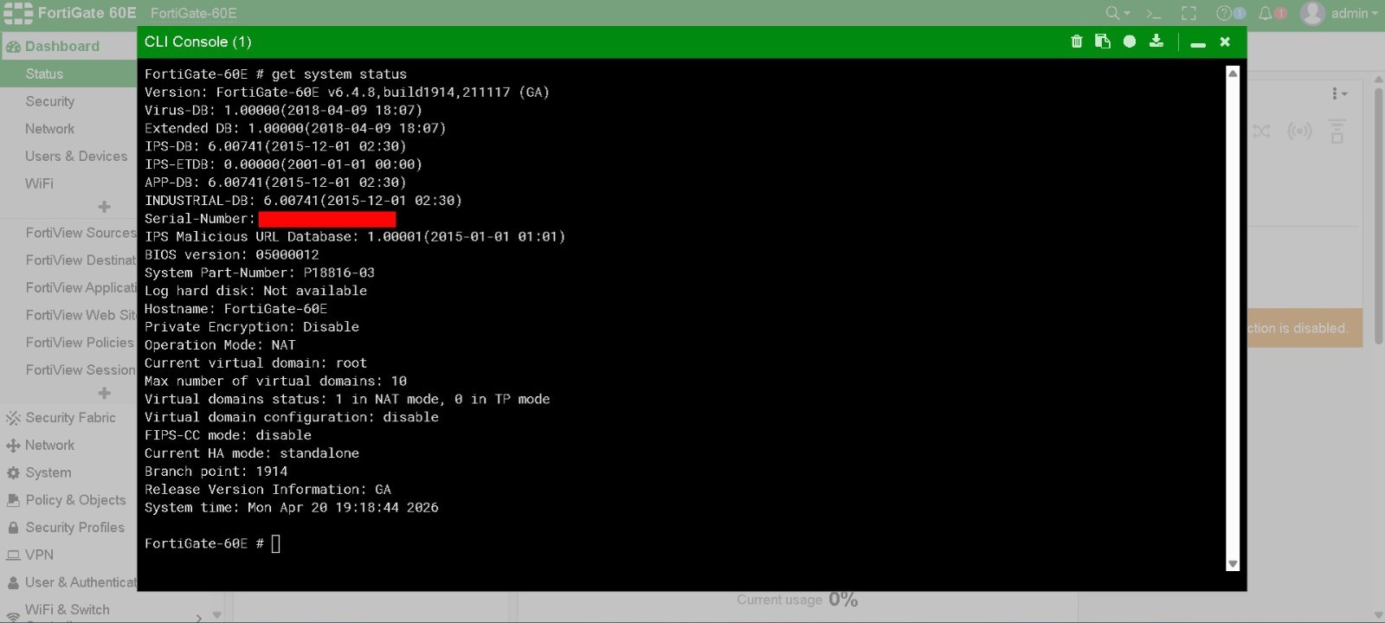Click 'BIOS version: 05000012' line
The image size is (1385, 623).
[x=231, y=254]
